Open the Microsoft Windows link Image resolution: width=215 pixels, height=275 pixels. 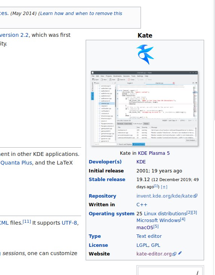[158, 221]
